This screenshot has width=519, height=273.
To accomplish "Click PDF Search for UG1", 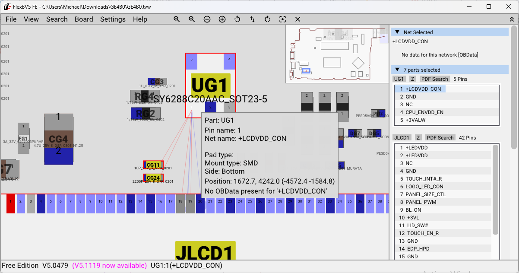I will pyautogui.click(x=434, y=79).
